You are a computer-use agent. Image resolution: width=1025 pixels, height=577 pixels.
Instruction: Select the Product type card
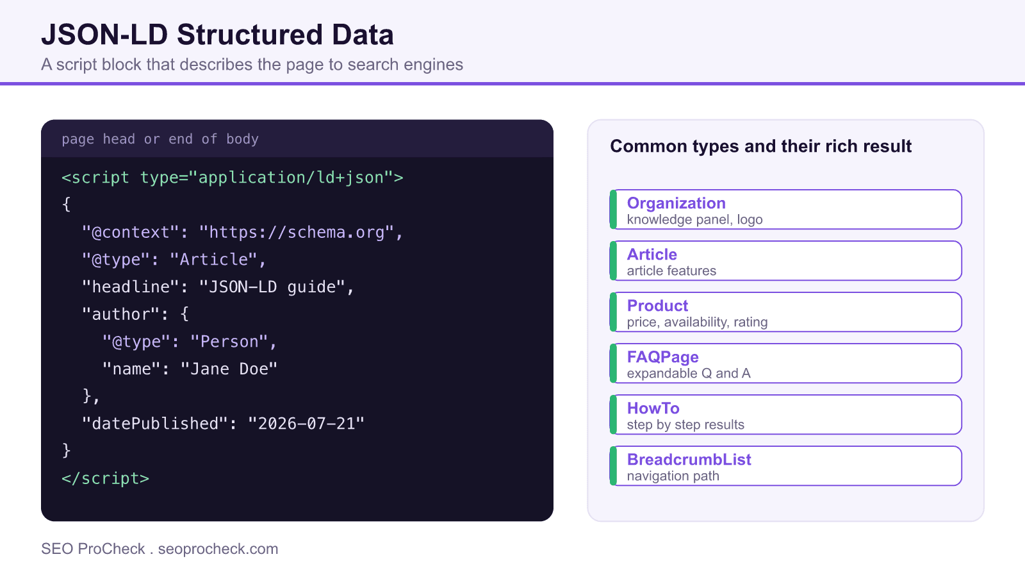[x=785, y=312]
